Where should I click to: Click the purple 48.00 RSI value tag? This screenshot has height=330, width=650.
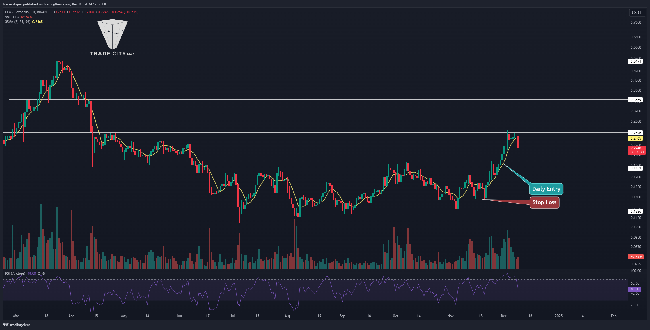point(635,289)
